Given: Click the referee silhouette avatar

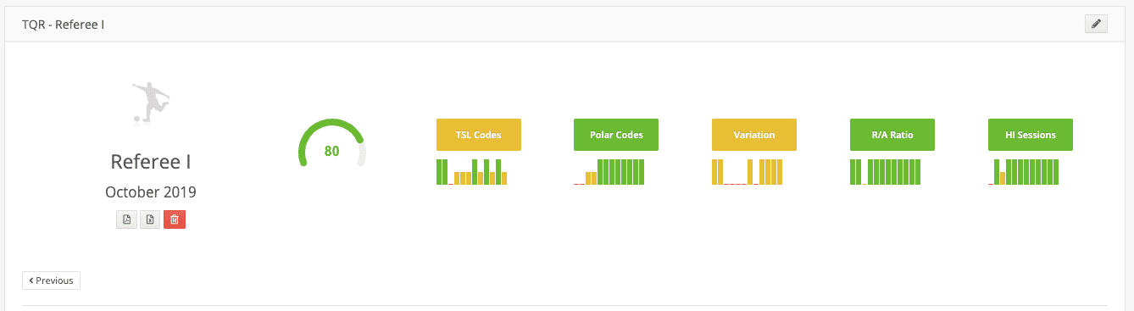Looking at the screenshot, I should 151,103.
